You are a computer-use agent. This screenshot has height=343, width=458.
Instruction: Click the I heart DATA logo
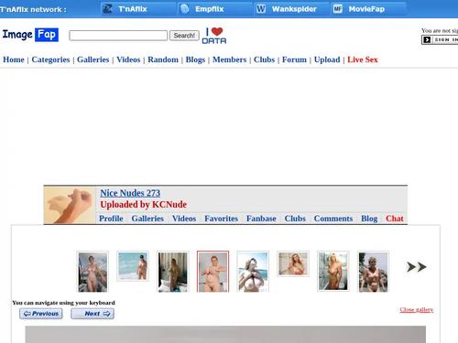(214, 36)
